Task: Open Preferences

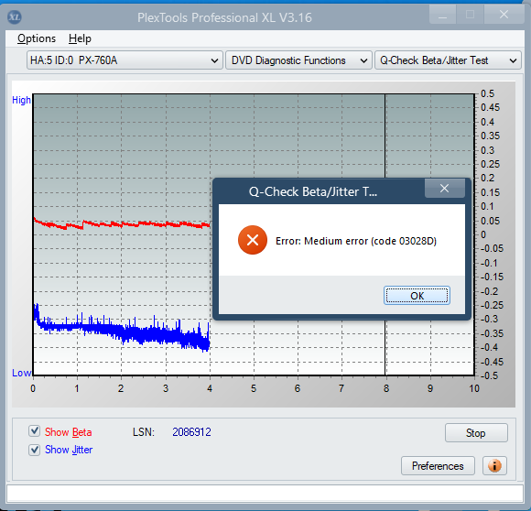Action: [x=438, y=466]
